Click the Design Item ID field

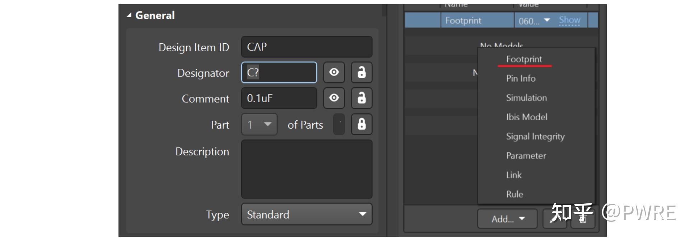pos(307,47)
